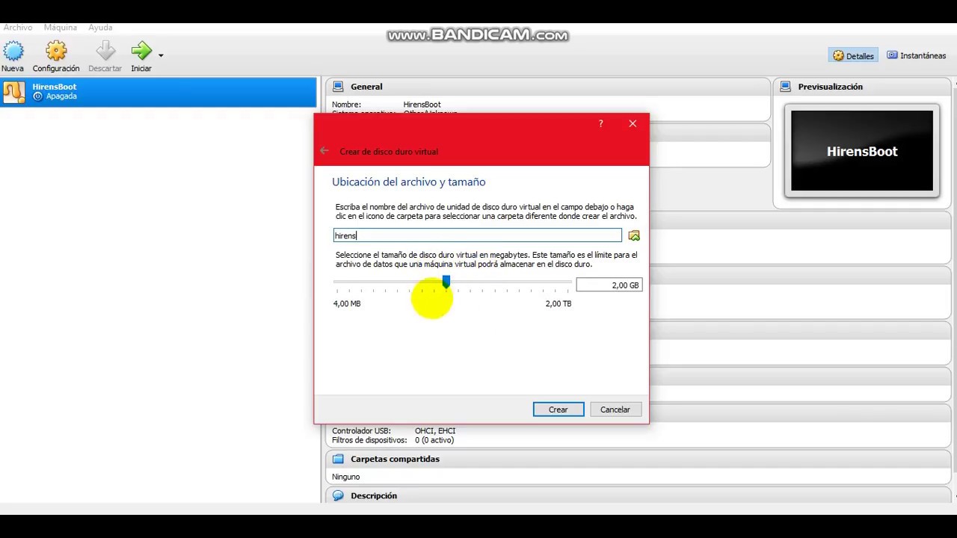Click the Ninguno shared folders value

[346, 477]
